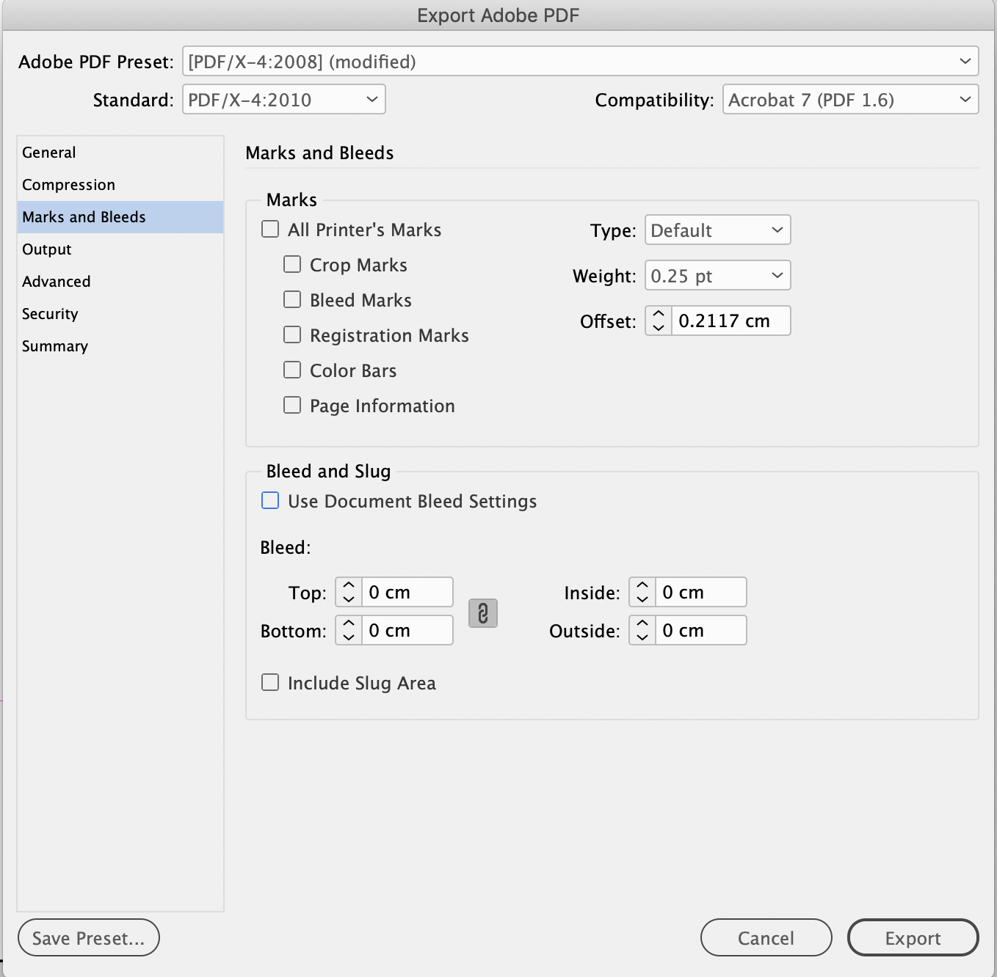This screenshot has width=997, height=977.
Task: Enable Crop Marks
Action: click(x=292, y=263)
